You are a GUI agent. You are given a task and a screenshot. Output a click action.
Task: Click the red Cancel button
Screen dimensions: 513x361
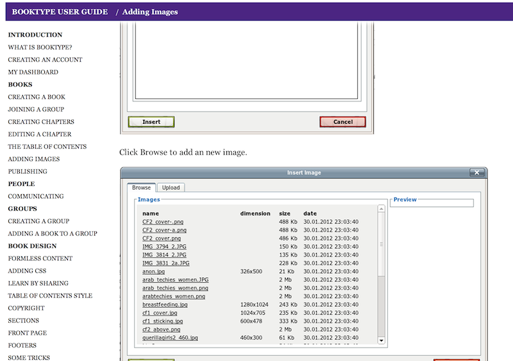(x=342, y=122)
